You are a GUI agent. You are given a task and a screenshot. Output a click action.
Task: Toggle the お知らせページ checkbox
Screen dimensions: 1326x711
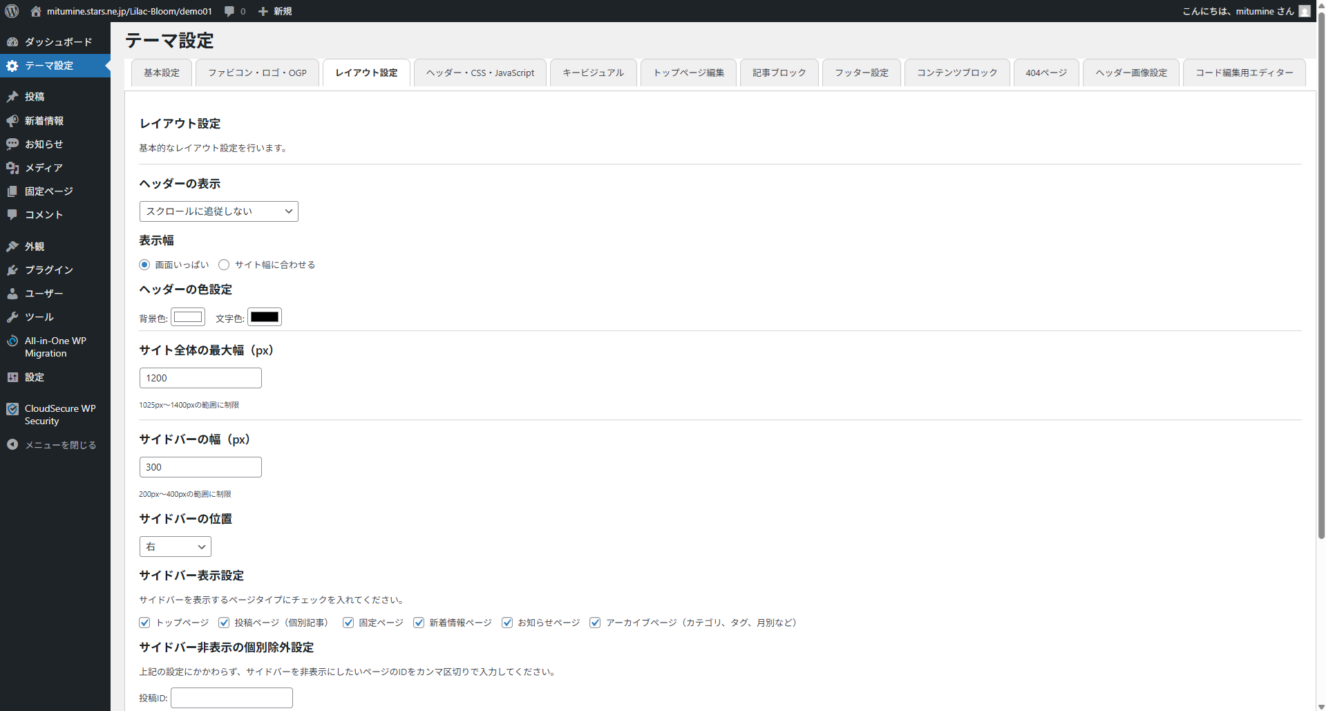tap(507, 623)
